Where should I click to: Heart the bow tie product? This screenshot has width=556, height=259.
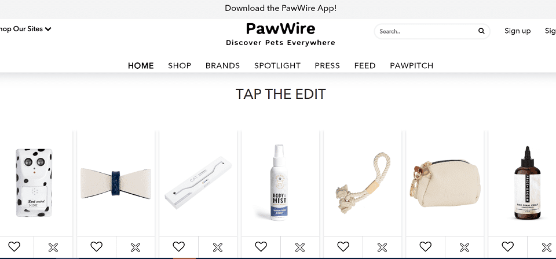[97, 247]
